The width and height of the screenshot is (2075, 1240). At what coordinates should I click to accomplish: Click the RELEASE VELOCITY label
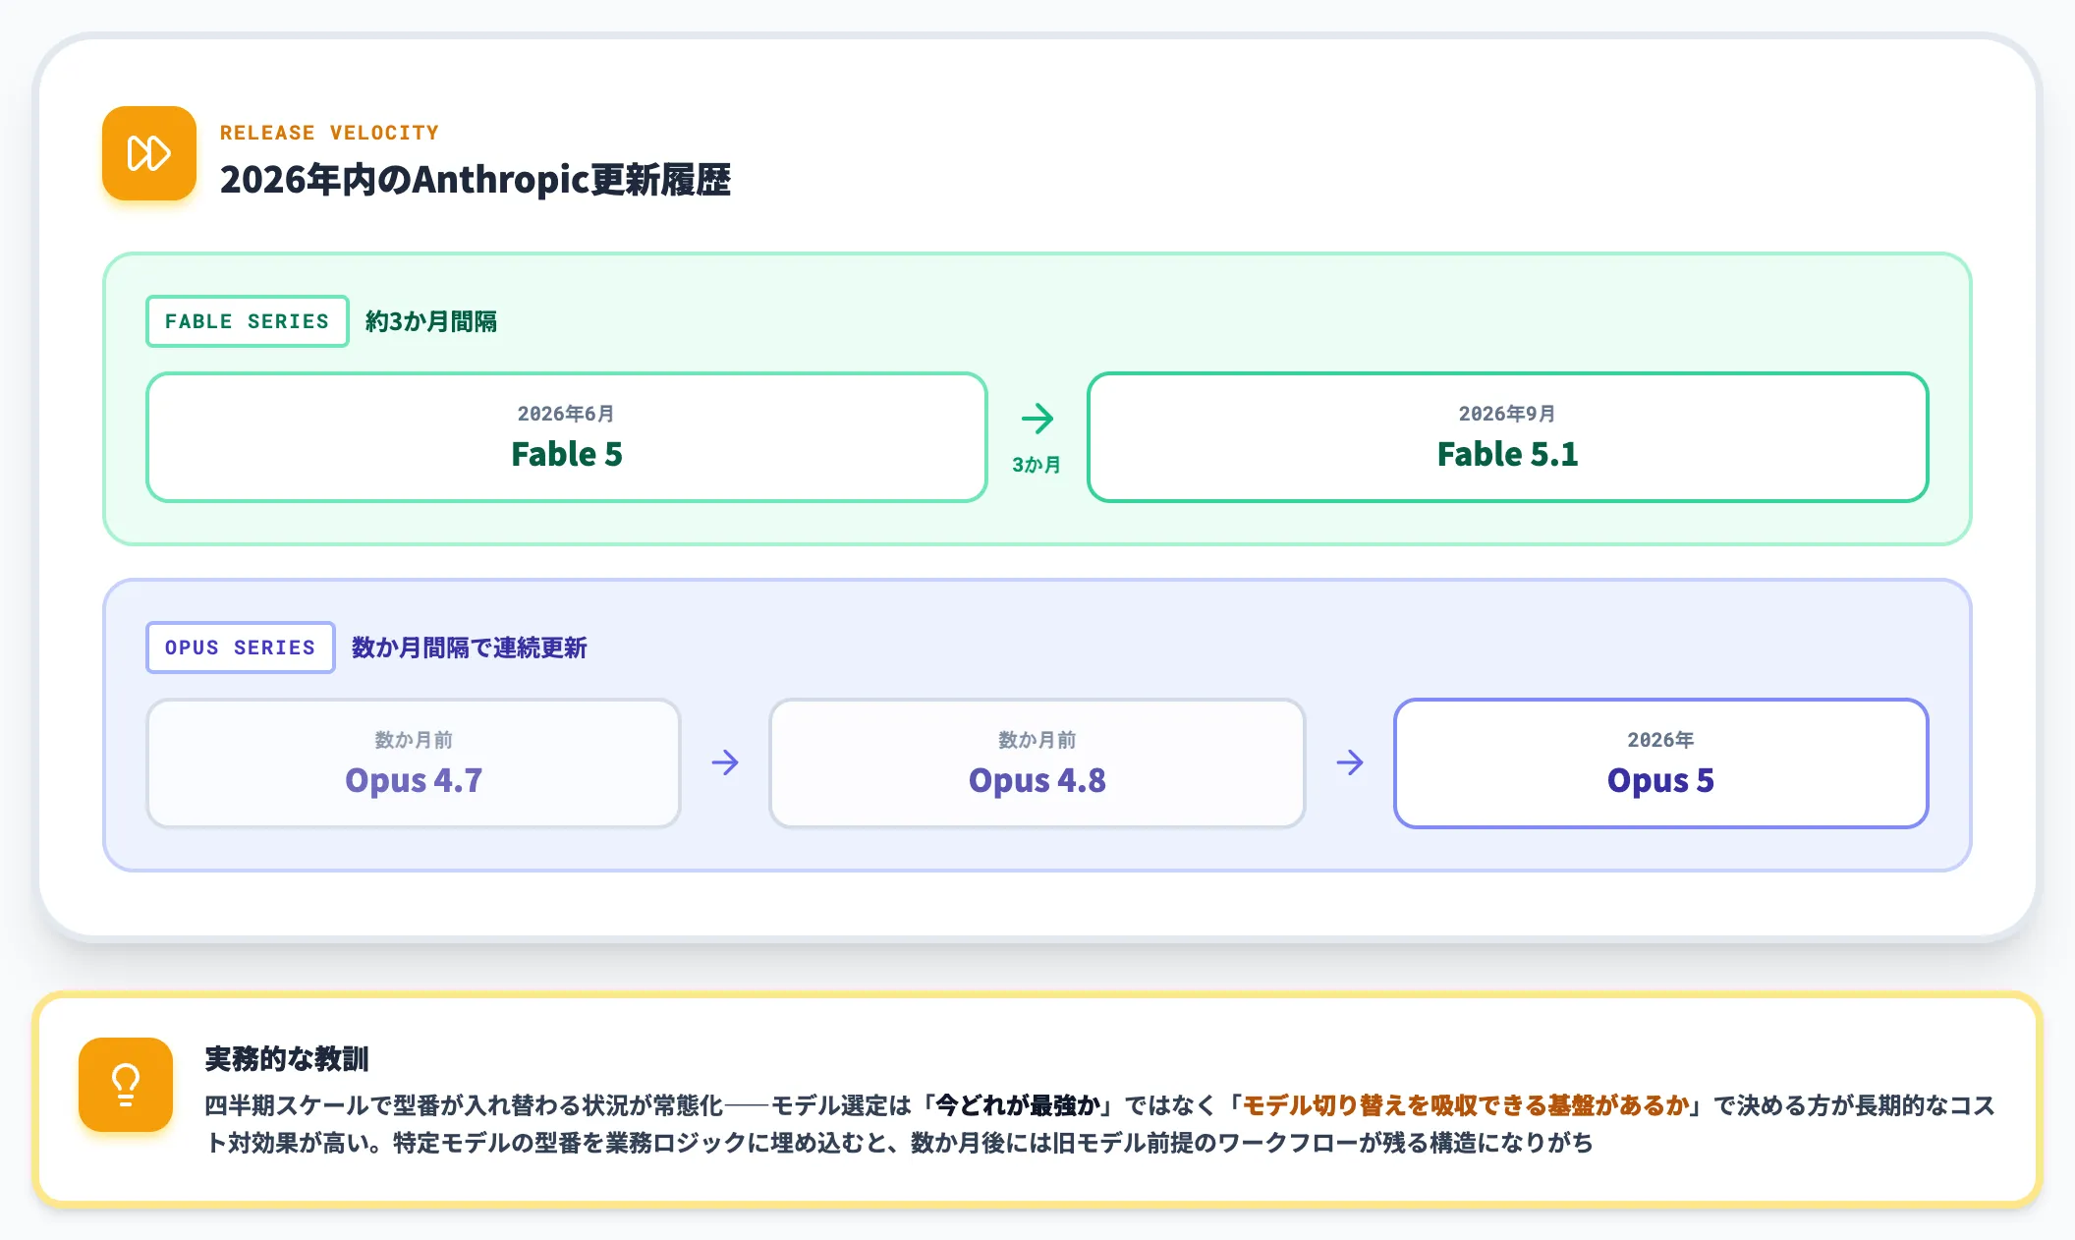pos(329,133)
